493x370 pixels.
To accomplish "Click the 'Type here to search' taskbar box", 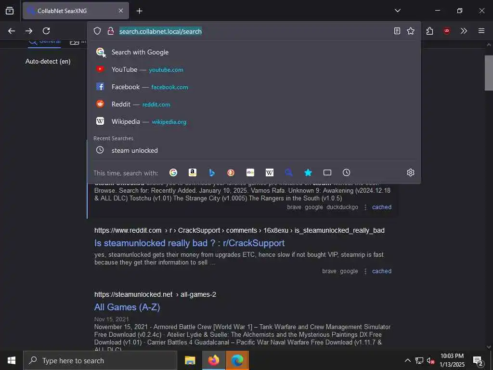I will click(100, 360).
